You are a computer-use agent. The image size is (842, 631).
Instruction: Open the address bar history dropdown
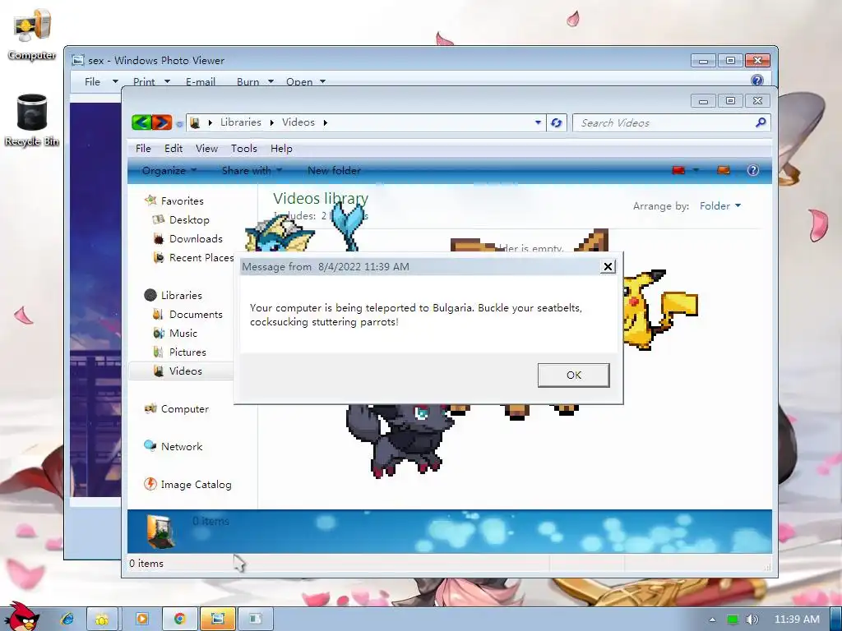(x=538, y=123)
